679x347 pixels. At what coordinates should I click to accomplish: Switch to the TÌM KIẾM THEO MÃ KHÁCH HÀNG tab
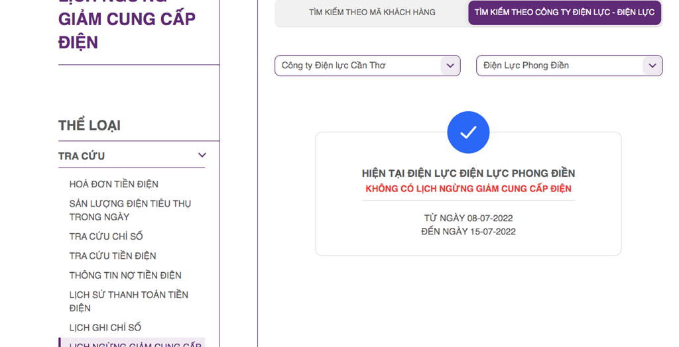tap(372, 13)
